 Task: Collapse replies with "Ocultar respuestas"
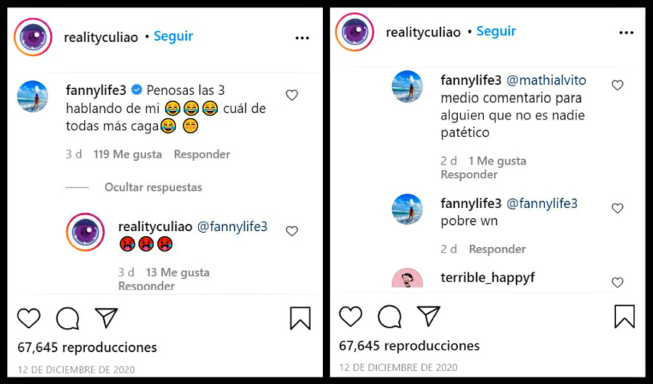[x=153, y=187]
